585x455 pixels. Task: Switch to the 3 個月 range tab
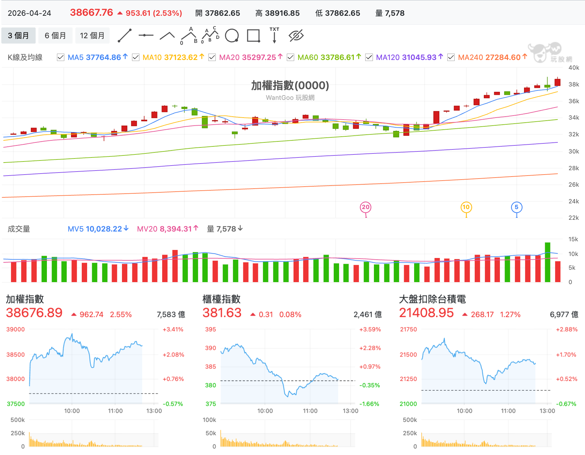[x=18, y=36]
